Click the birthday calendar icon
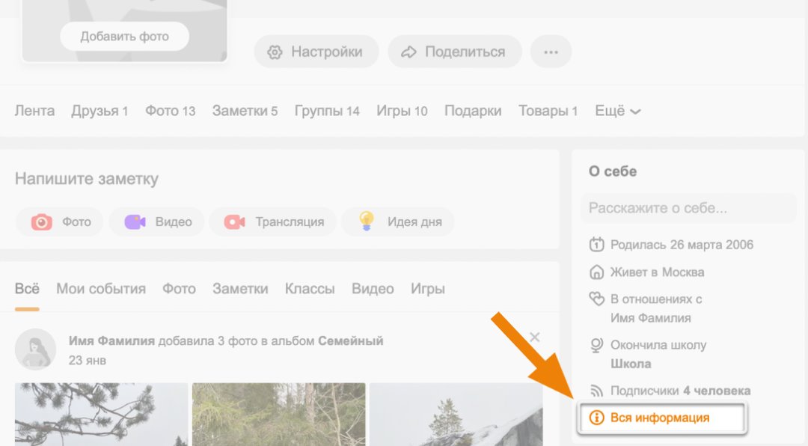The image size is (808, 446). [x=596, y=245]
